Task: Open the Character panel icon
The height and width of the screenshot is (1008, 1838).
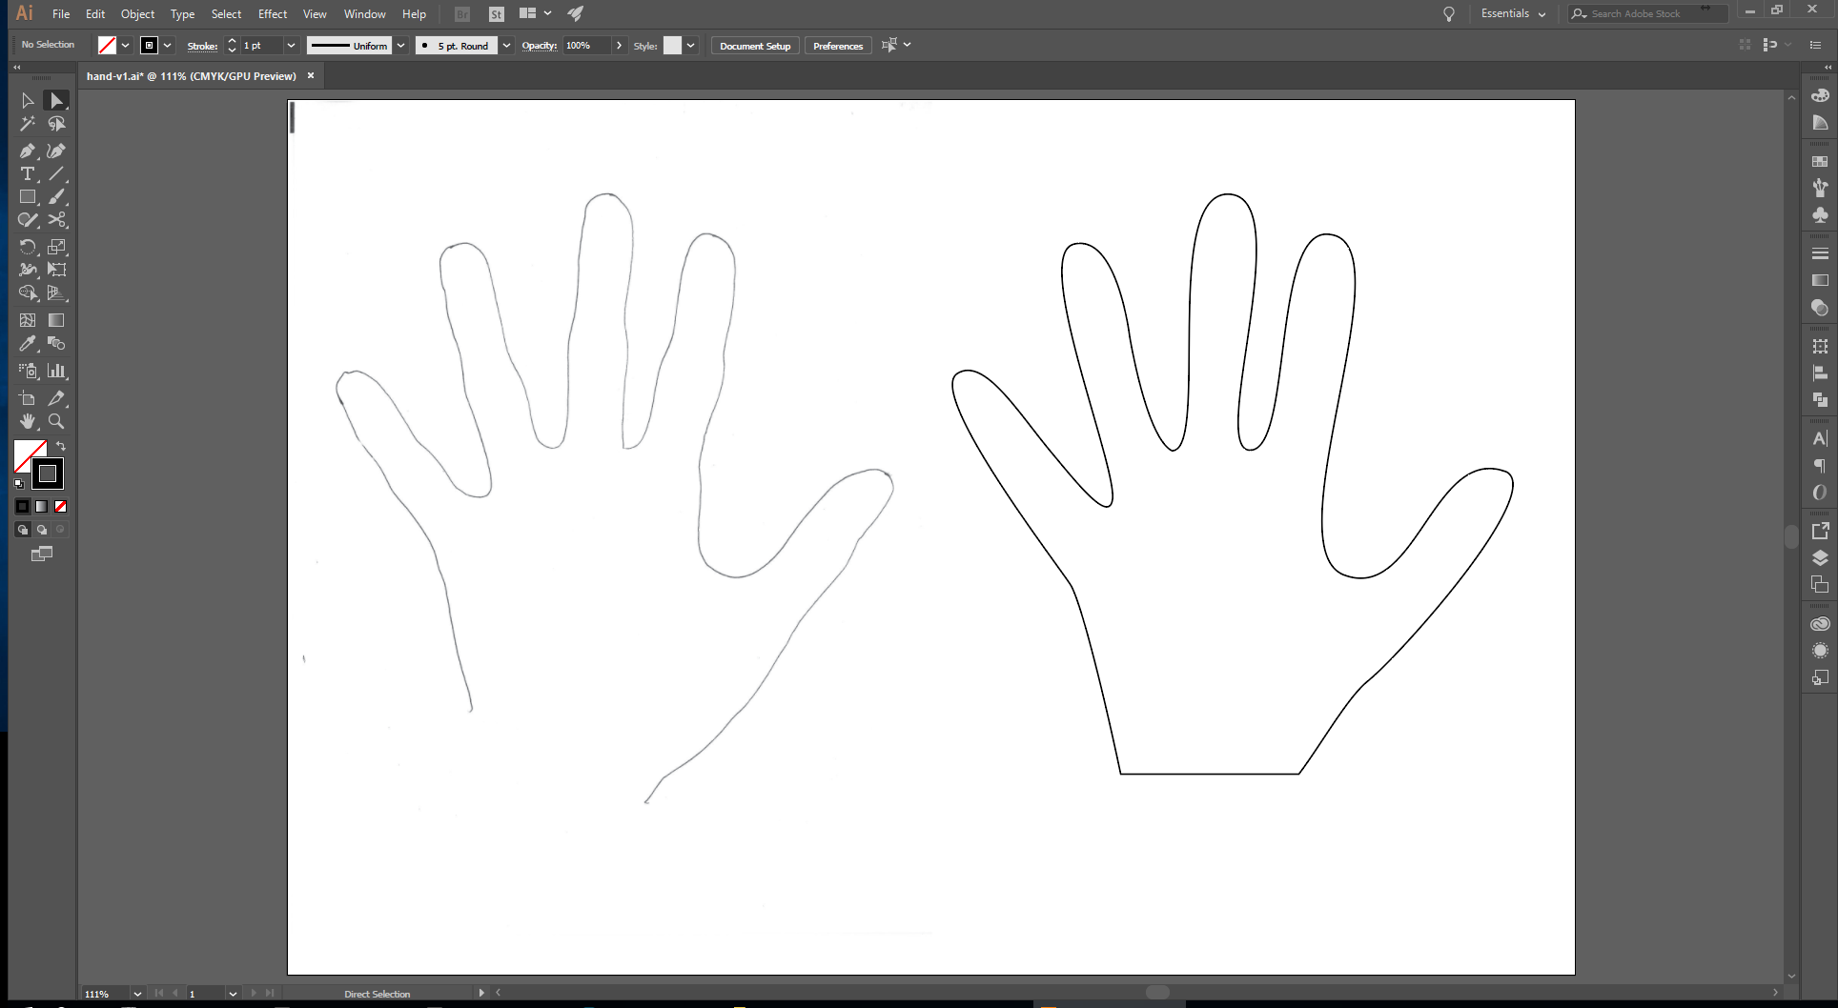Action: pos(1820,438)
